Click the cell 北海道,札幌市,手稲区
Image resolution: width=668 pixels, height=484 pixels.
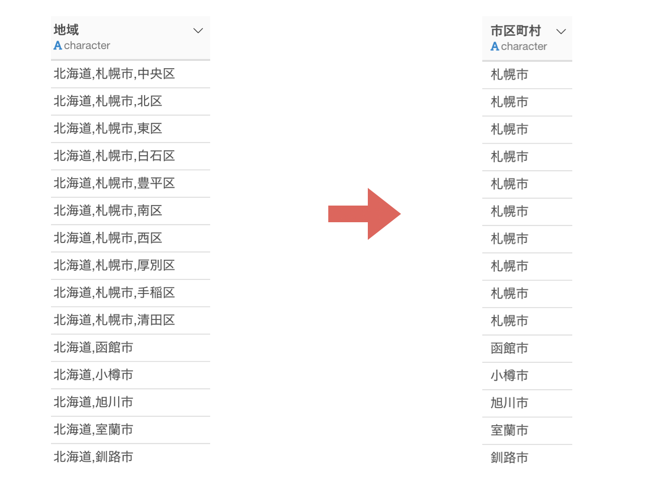[131, 293]
